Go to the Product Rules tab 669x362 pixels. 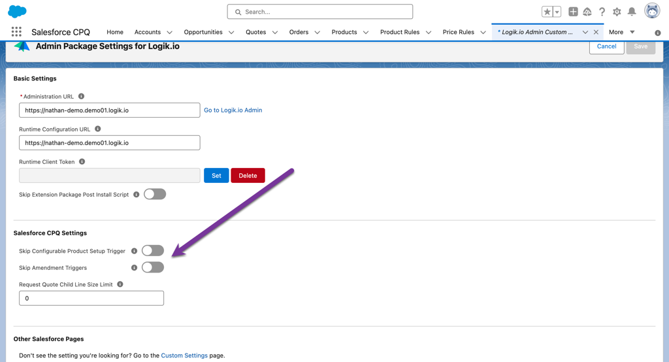pos(400,32)
